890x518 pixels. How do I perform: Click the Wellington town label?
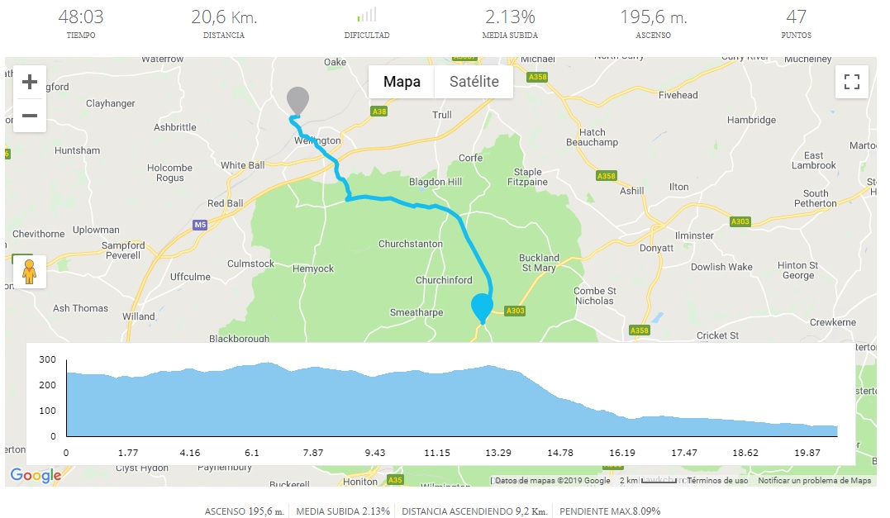(317, 141)
